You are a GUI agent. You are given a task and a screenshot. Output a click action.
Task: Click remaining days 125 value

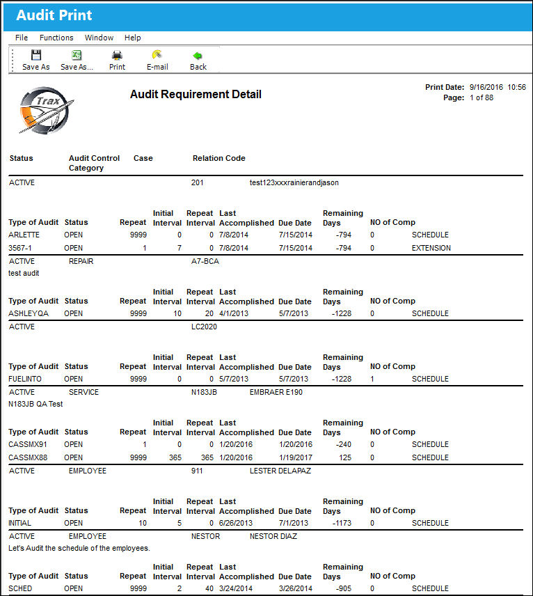click(x=345, y=457)
